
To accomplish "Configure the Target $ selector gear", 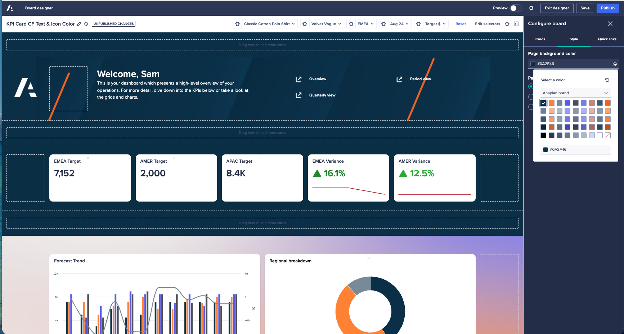I will (x=418, y=24).
